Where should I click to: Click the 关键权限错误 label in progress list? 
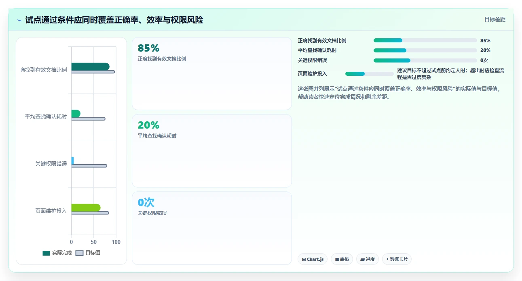(312, 60)
